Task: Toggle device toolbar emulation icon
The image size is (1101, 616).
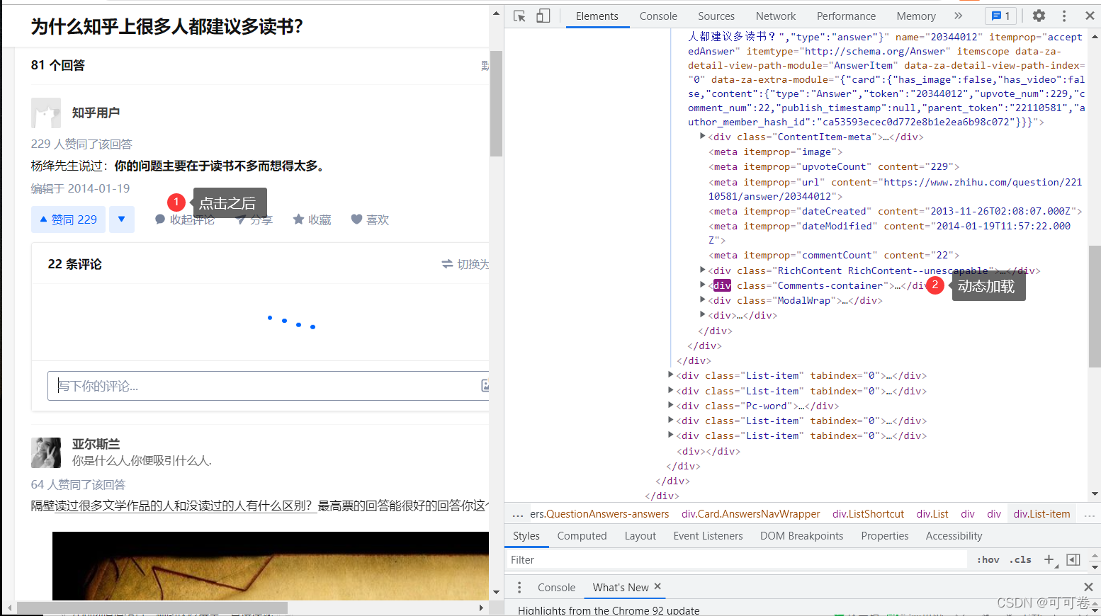Action: pyautogui.click(x=543, y=16)
